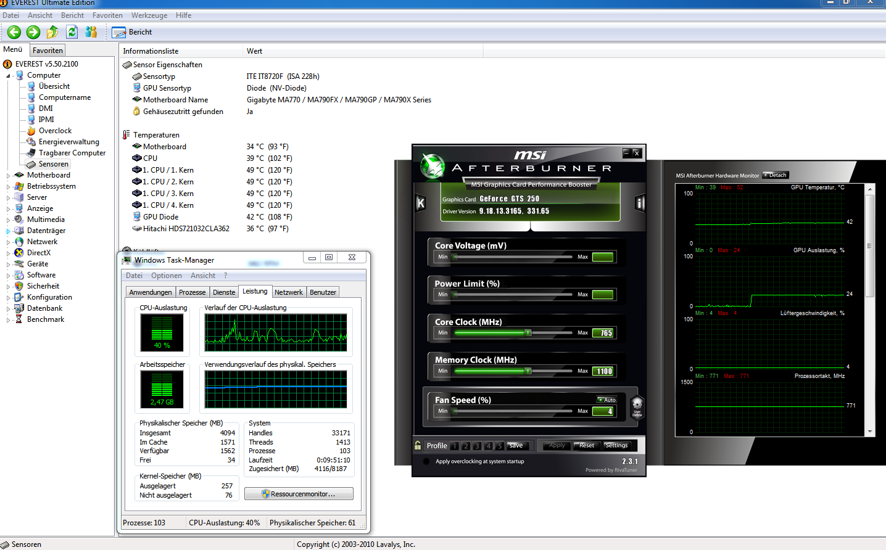Select Afterburner profile slot 2
Viewport: 886px width, 550px height.
pos(466,446)
